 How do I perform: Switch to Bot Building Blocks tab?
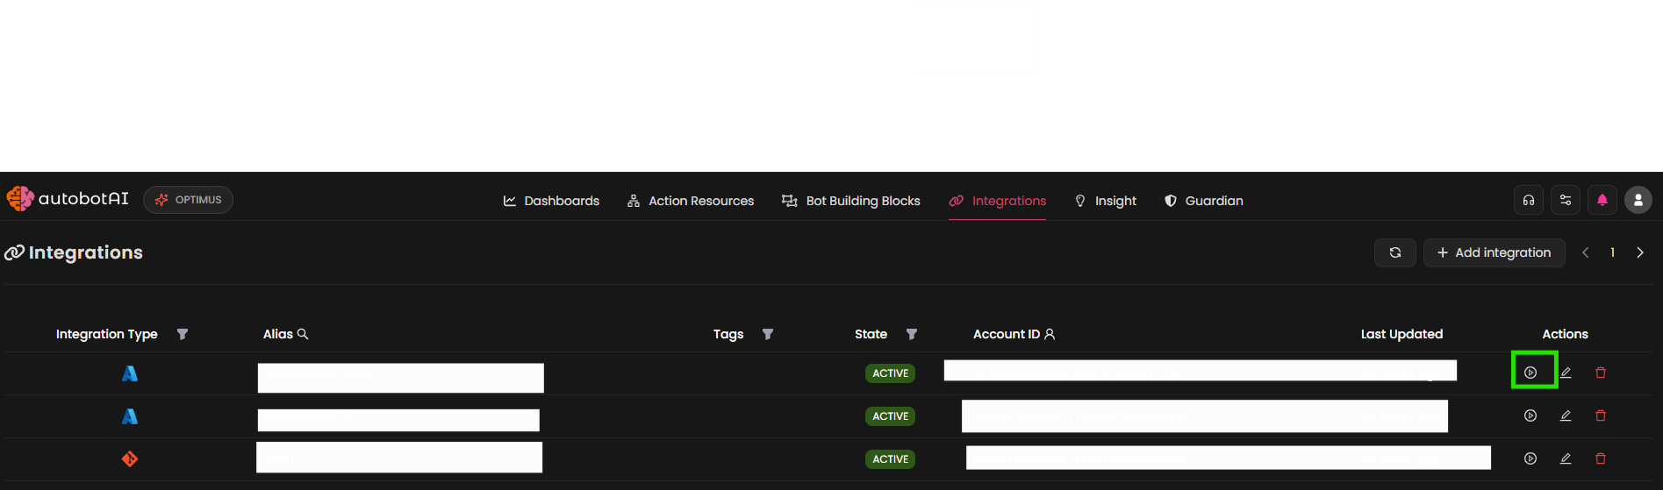[851, 201]
